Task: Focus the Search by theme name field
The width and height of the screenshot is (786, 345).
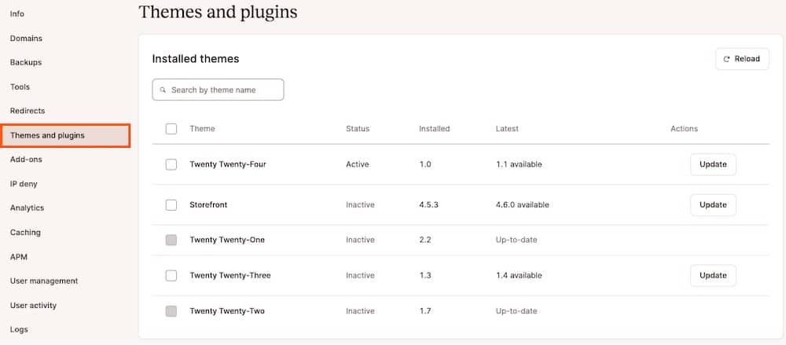Action: 224,90
